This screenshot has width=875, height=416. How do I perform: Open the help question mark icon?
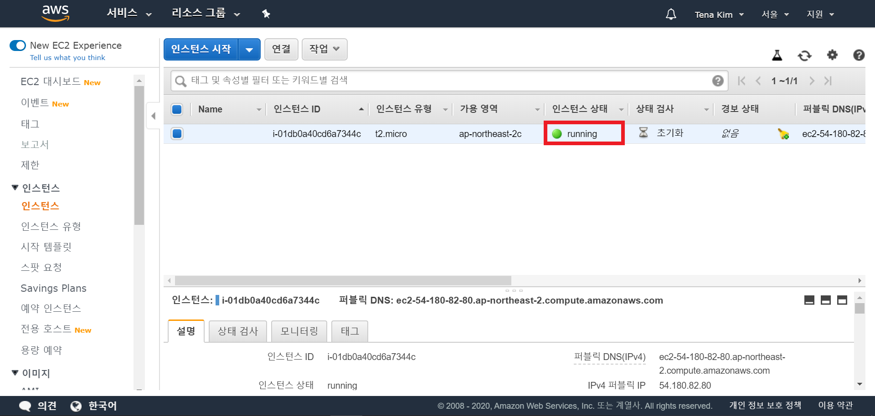[x=859, y=55]
